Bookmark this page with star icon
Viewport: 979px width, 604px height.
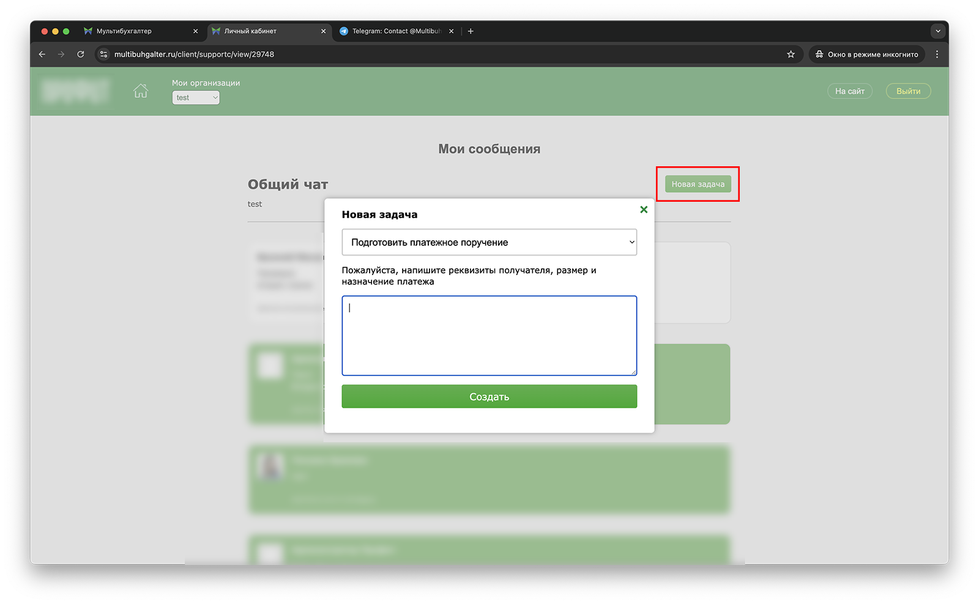[x=791, y=54]
